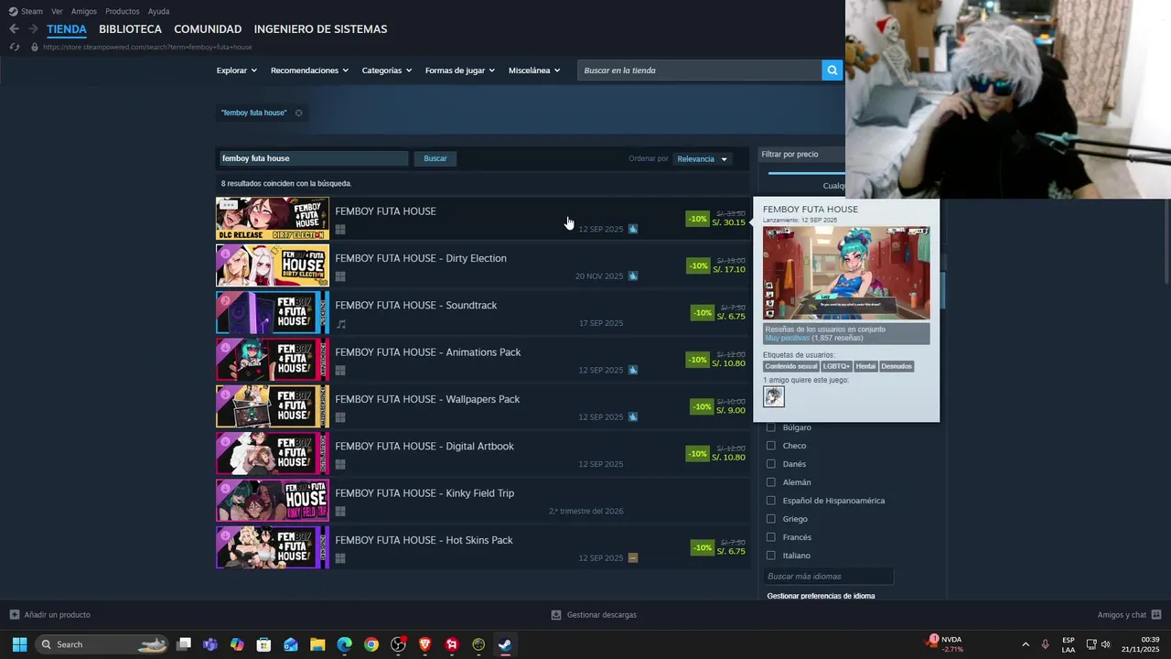Click the friend avatar in the hover popup
The height and width of the screenshot is (659, 1171).
point(774,396)
